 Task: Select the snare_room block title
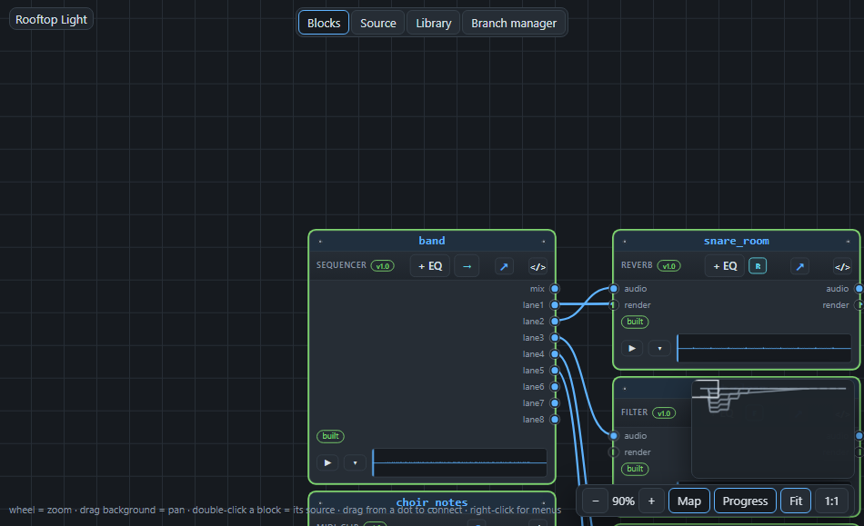pos(736,241)
